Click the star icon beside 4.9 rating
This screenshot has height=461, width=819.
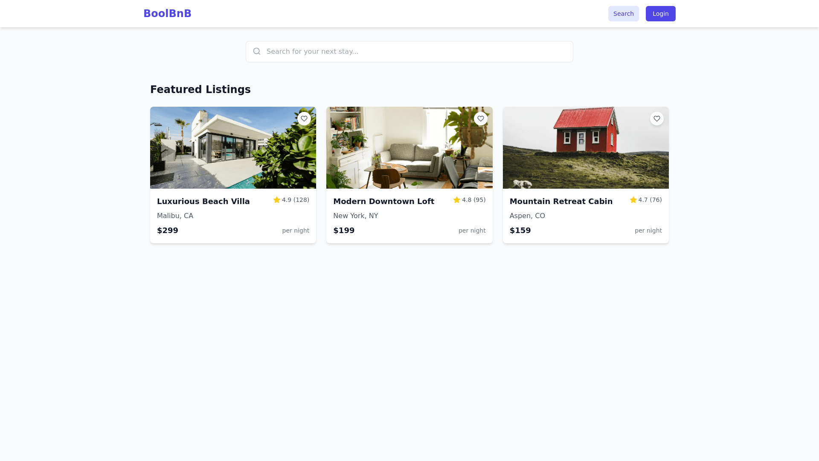click(277, 200)
